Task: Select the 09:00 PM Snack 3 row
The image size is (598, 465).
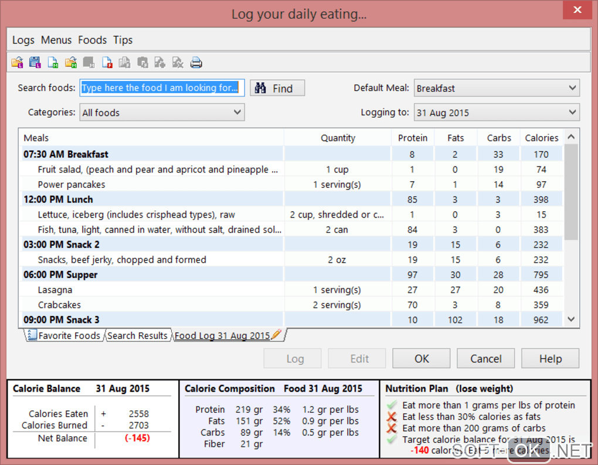Action: [x=292, y=320]
